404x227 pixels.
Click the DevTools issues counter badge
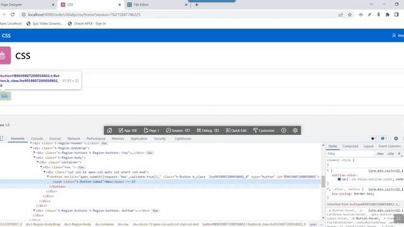[384, 139]
